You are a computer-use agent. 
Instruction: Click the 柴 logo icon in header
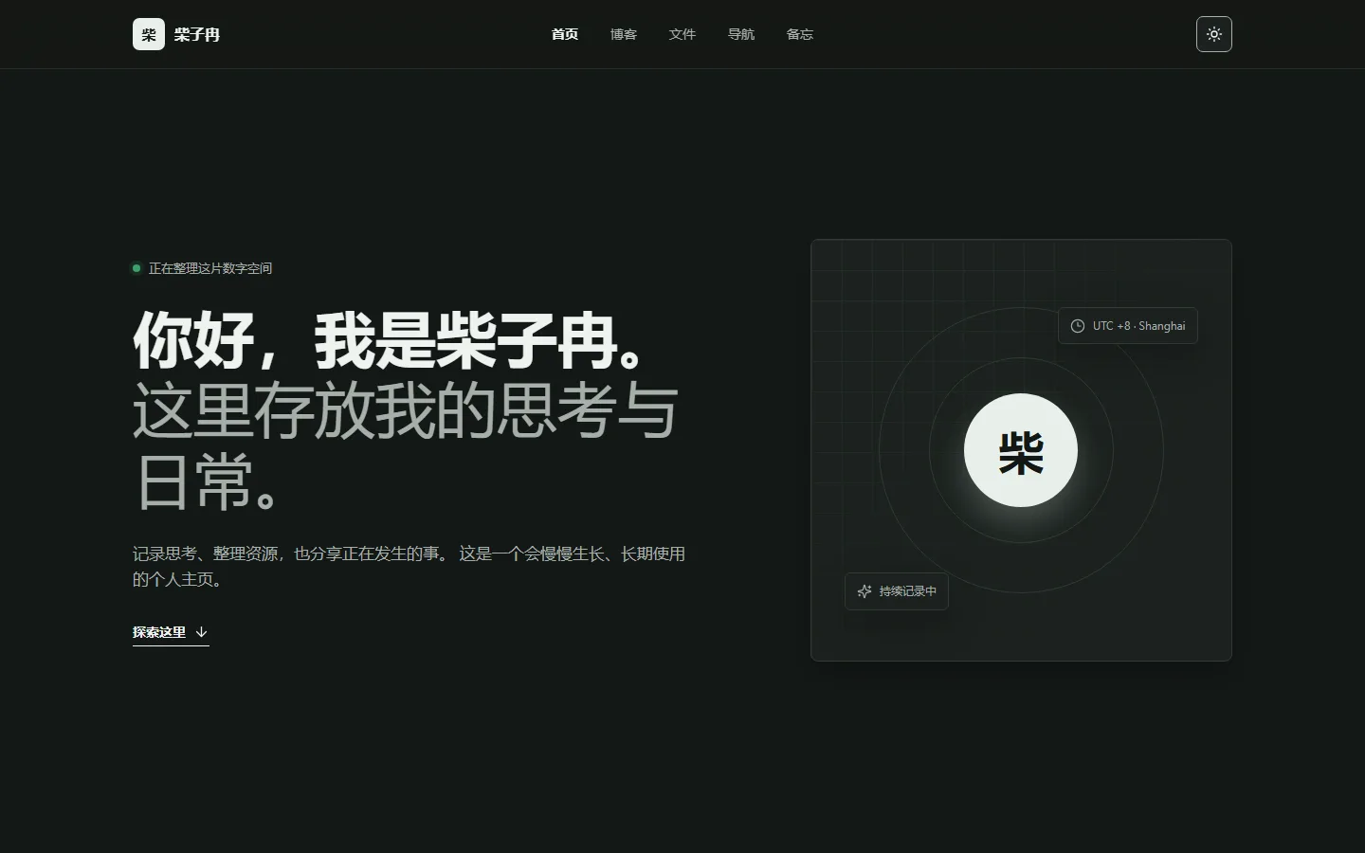click(x=149, y=34)
